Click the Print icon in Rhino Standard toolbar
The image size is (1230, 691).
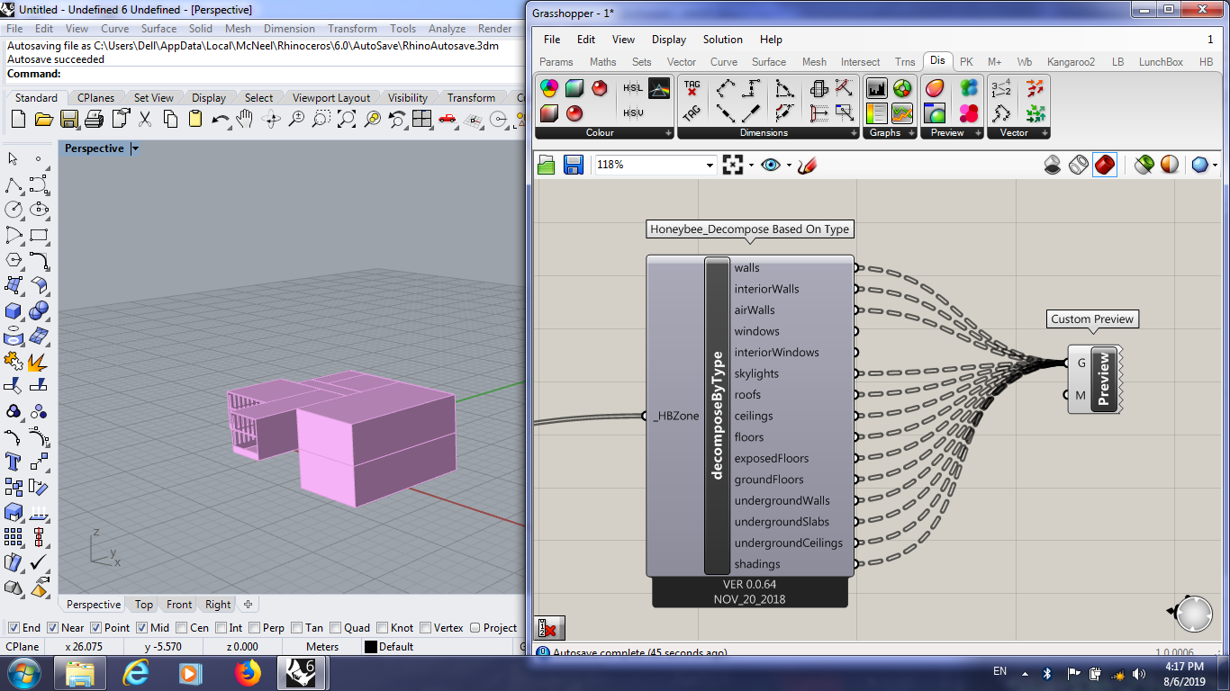pos(95,119)
